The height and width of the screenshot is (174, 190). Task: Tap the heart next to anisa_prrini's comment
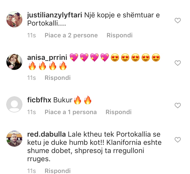[x=178, y=63]
